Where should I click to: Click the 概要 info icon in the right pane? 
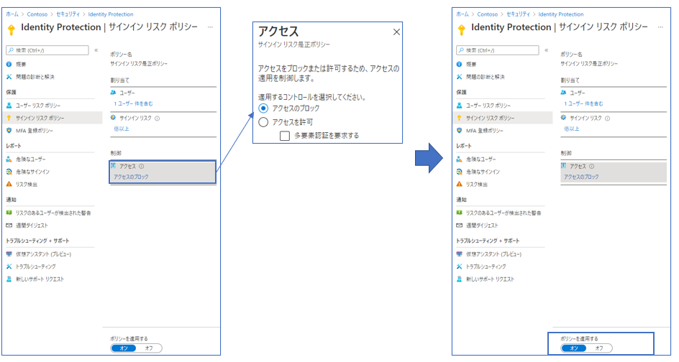click(x=460, y=64)
